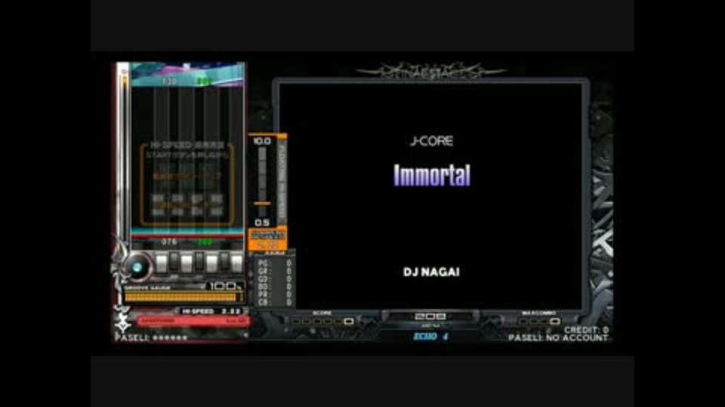Click the blue turntable scratch disc

click(137, 267)
